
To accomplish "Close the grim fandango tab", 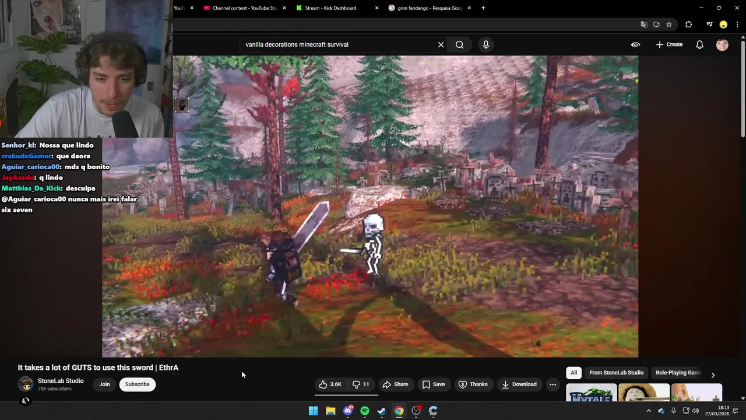I will pyautogui.click(x=469, y=8).
